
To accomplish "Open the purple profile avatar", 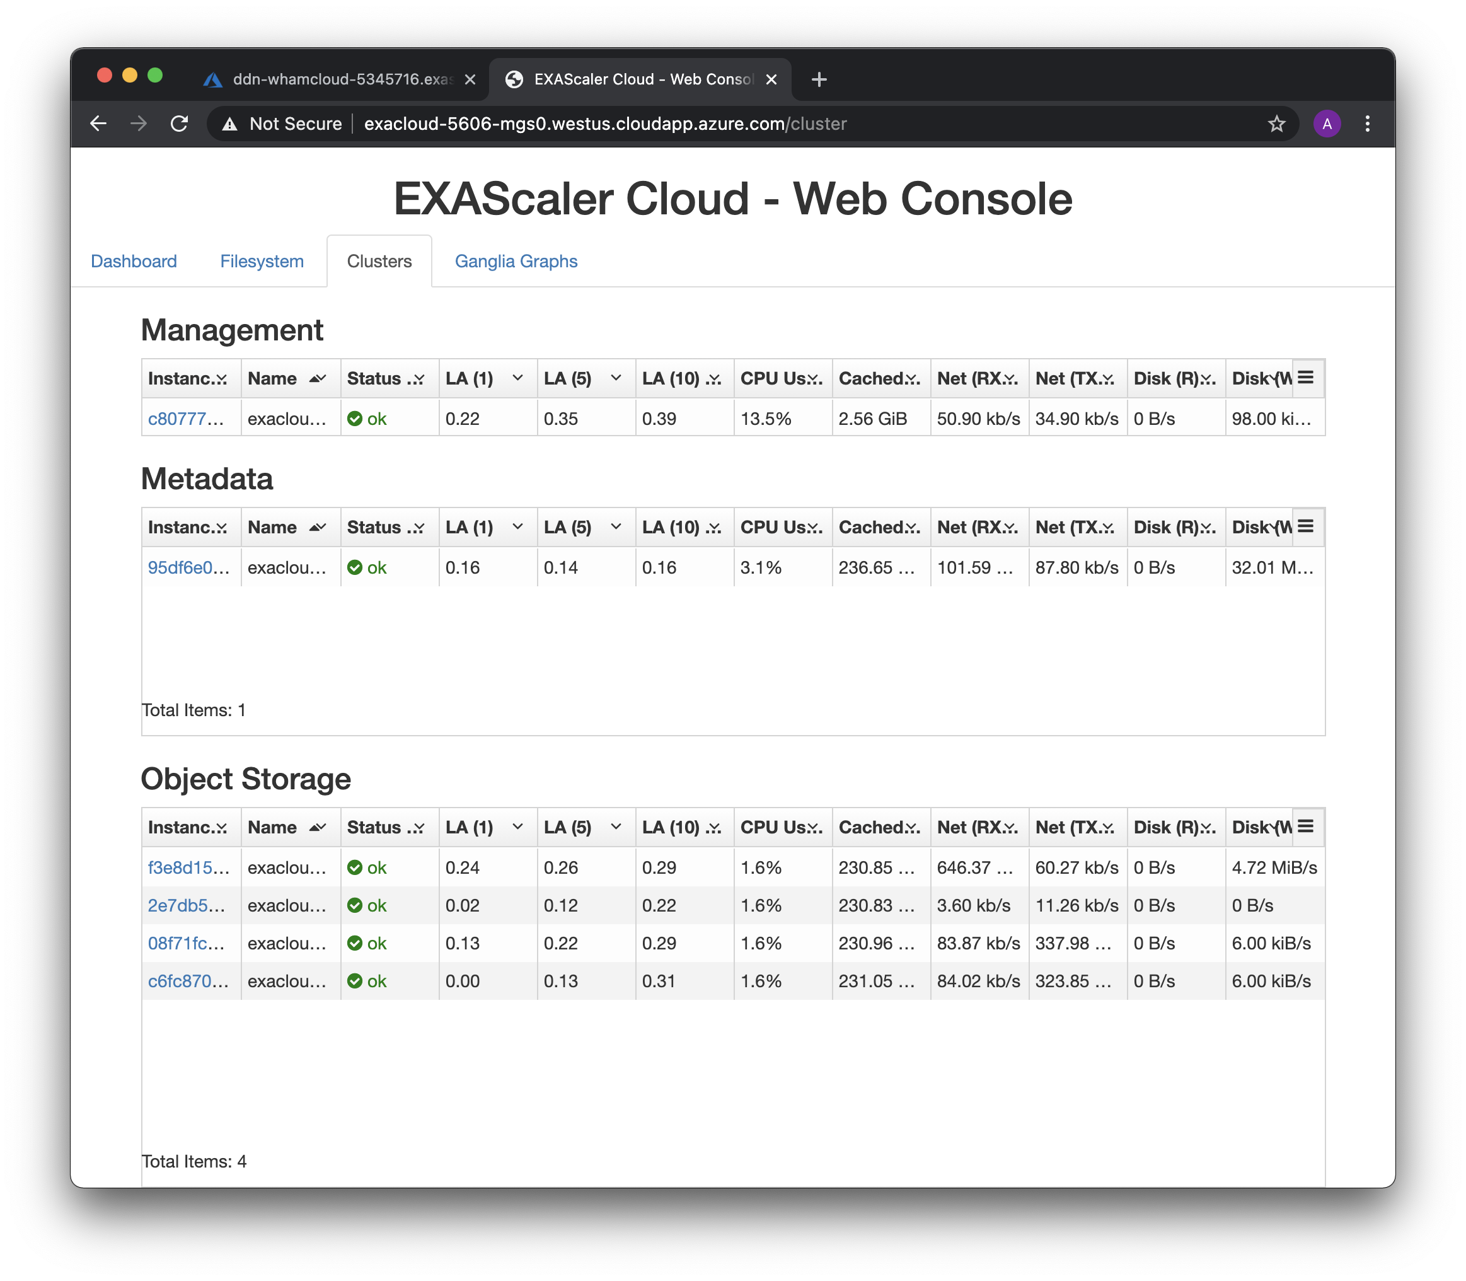I will point(1327,124).
